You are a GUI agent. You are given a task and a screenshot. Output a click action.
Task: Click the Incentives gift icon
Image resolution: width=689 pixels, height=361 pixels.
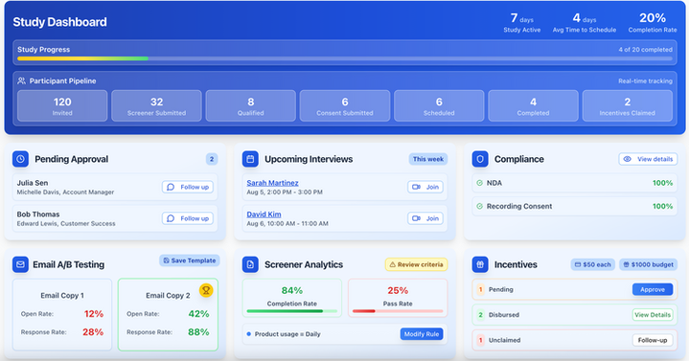pyautogui.click(x=480, y=264)
